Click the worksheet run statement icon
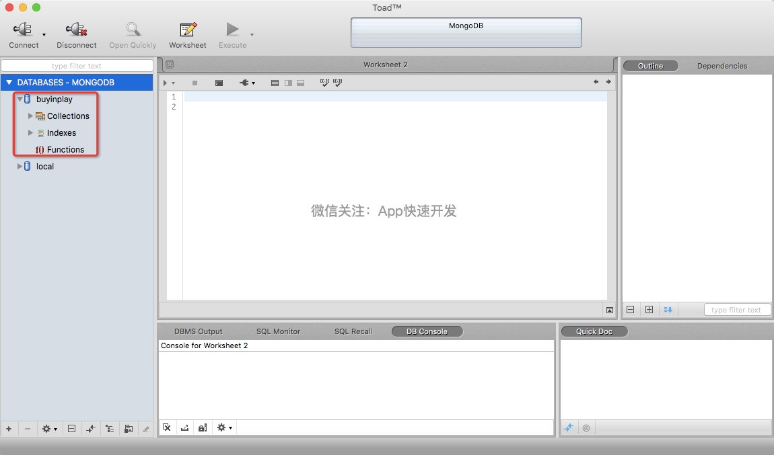 (166, 83)
